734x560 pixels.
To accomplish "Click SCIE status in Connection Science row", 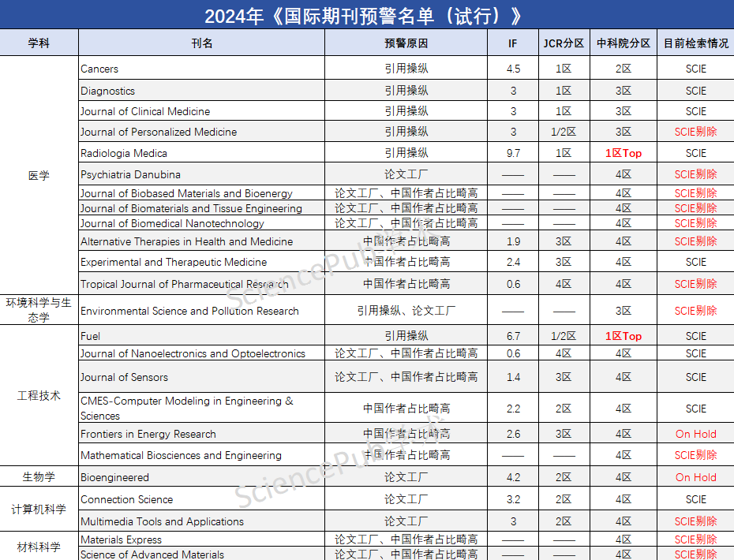I will (x=696, y=499).
